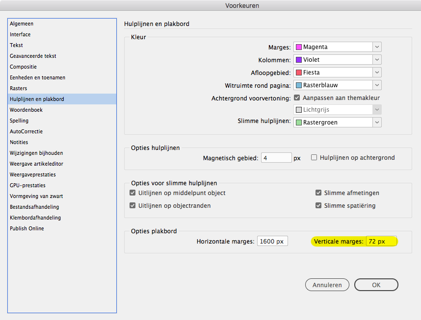
Task: Enable Hulplijnen op achtergrond checkbox
Action: pyautogui.click(x=314, y=158)
